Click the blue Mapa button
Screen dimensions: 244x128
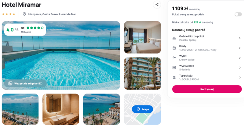[142, 109]
